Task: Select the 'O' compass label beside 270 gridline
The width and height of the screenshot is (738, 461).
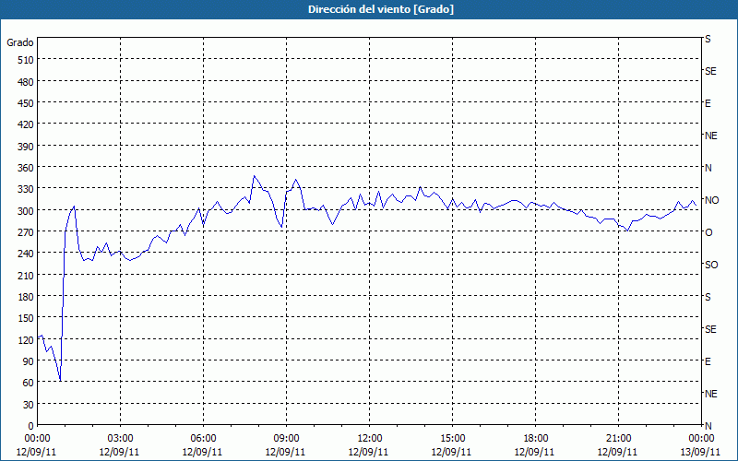Action: pyautogui.click(x=708, y=232)
